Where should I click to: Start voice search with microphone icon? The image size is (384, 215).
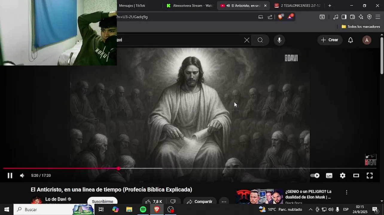(279, 40)
